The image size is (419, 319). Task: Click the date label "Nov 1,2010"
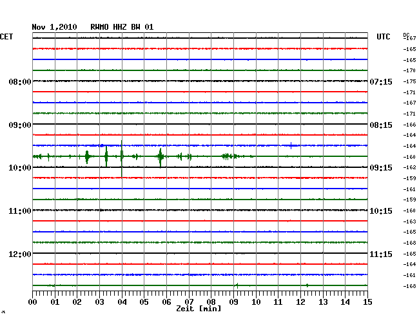[54, 27]
